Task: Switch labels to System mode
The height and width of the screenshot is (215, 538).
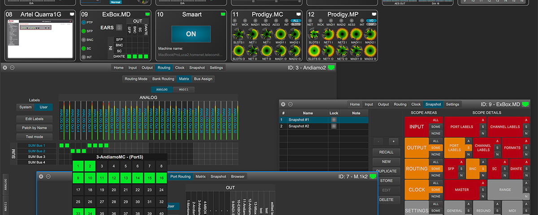Action: click(26, 107)
